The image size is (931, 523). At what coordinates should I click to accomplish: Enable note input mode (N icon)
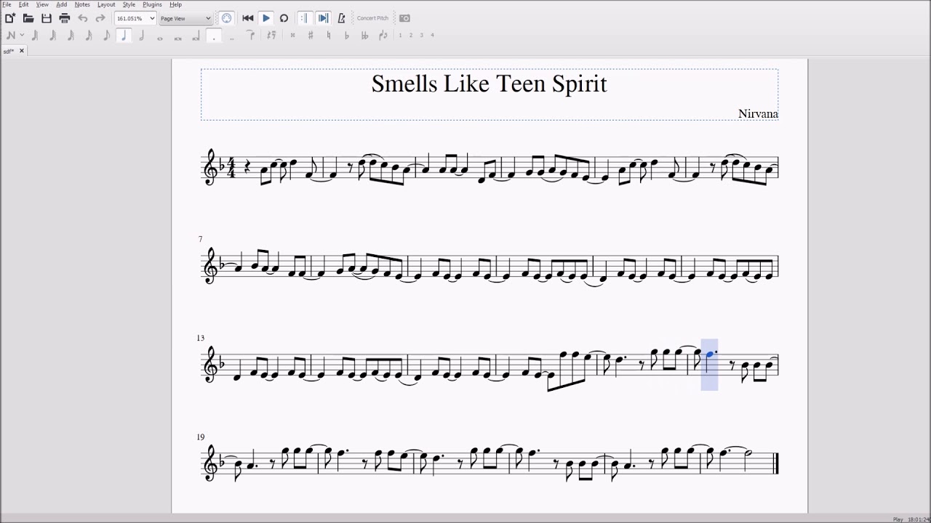click(11, 35)
